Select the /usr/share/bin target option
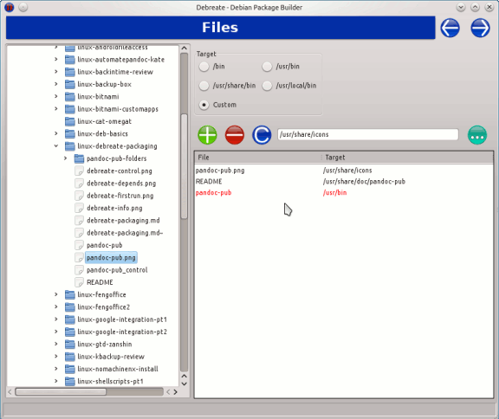The width and height of the screenshot is (499, 419). point(204,86)
